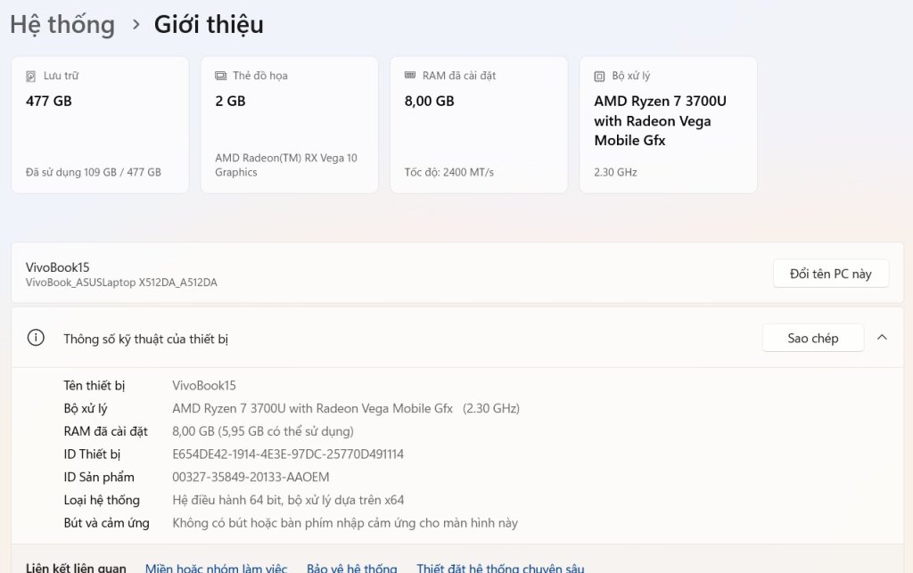This screenshot has height=573, width=913.
Task: Select the Giới thiệu page title
Action: point(209,24)
